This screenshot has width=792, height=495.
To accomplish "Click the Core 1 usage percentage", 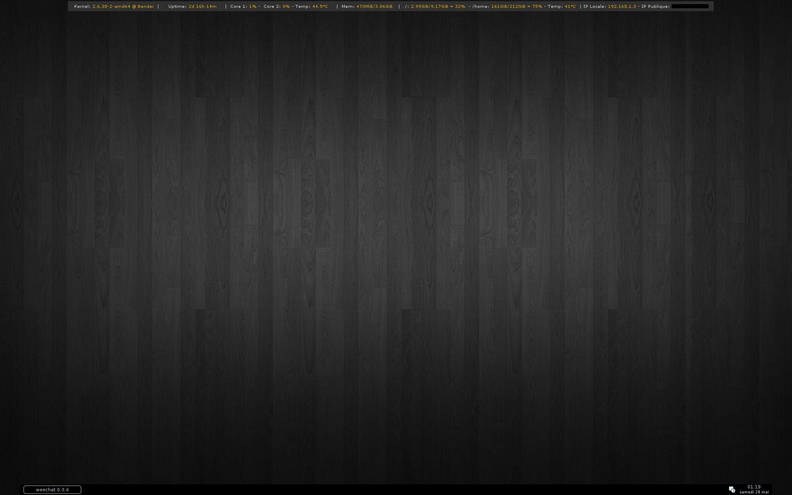I will (x=252, y=6).
